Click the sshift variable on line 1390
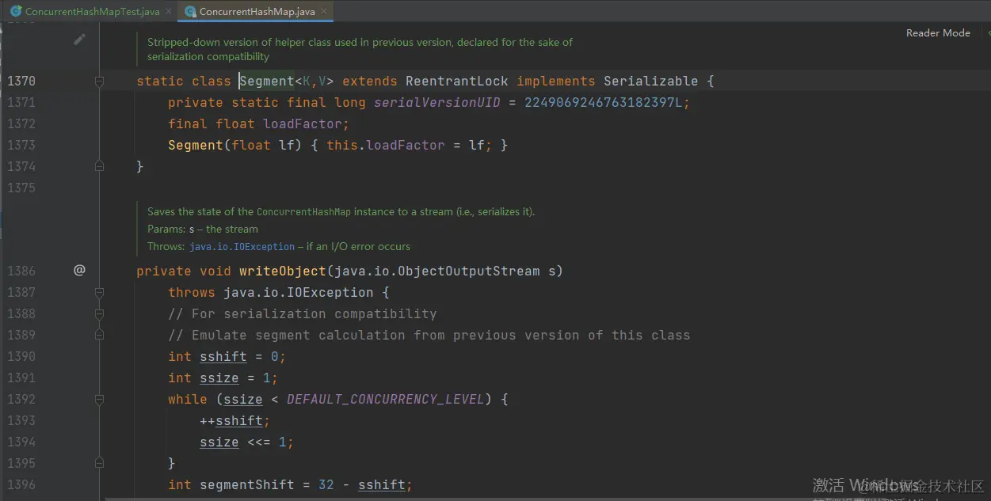 tap(223, 356)
